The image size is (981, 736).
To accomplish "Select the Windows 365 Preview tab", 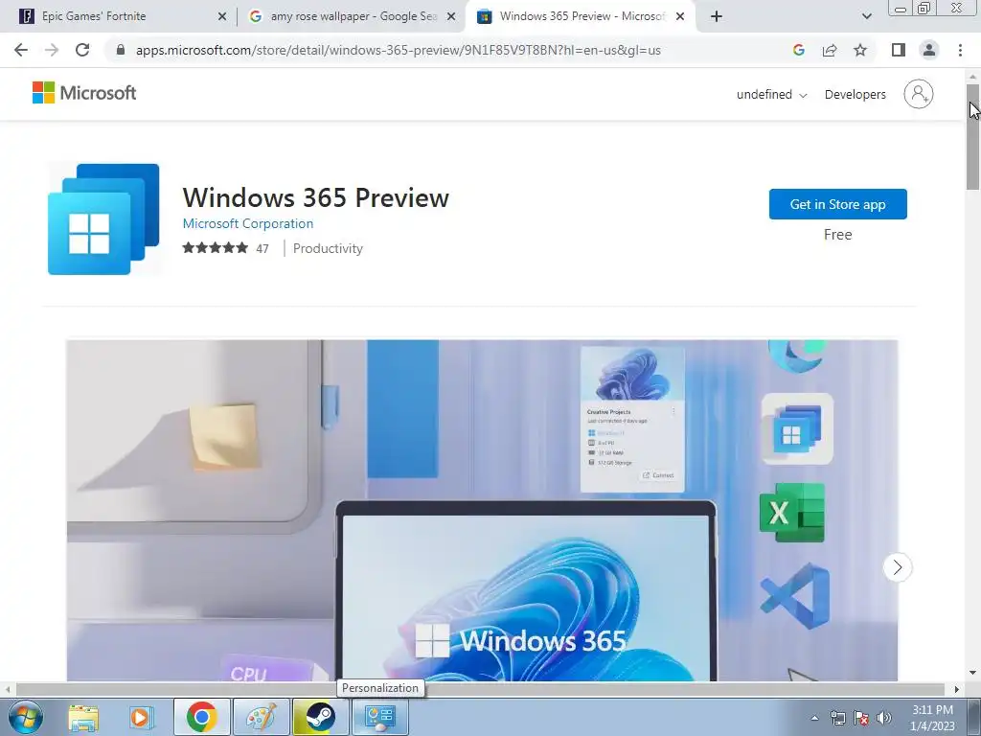I will coord(579,16).
